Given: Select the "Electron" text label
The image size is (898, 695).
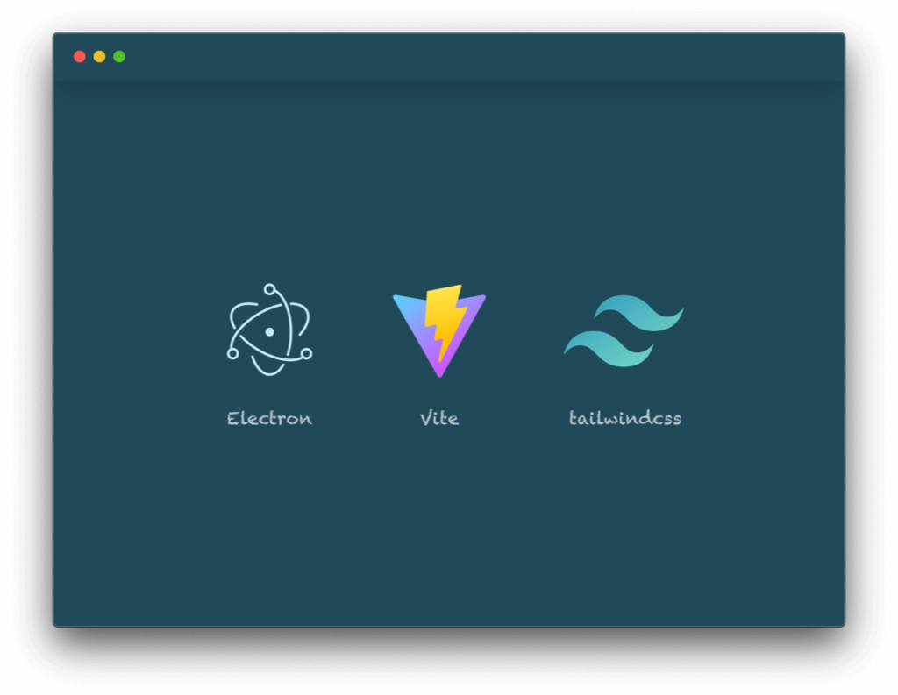Looking at the screenshot, I should (269, 418).
